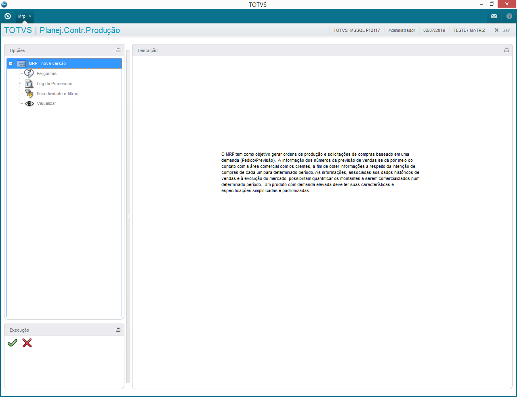The width and height of the screenshot is (517, 397).
Task: Click the Visualizar eye icon
Action: tap(29, 103)
